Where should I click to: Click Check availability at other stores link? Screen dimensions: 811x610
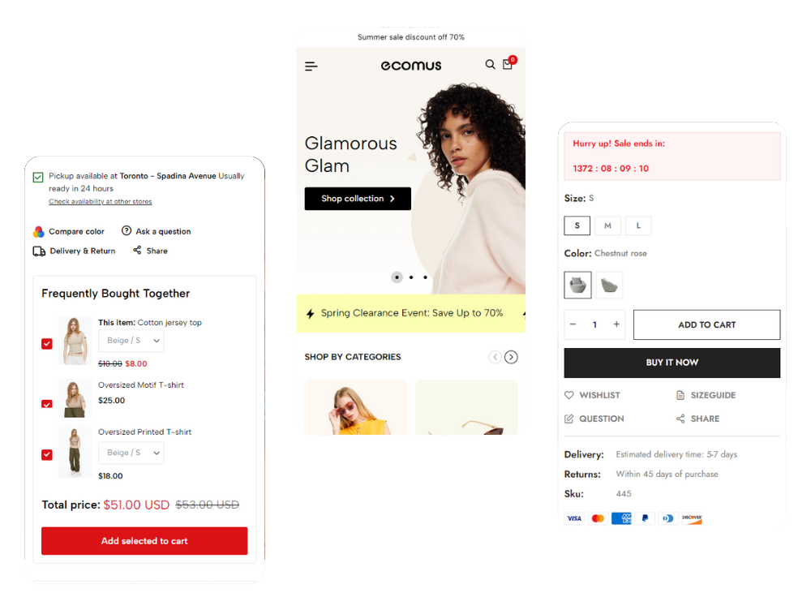[x=101, y=202]
